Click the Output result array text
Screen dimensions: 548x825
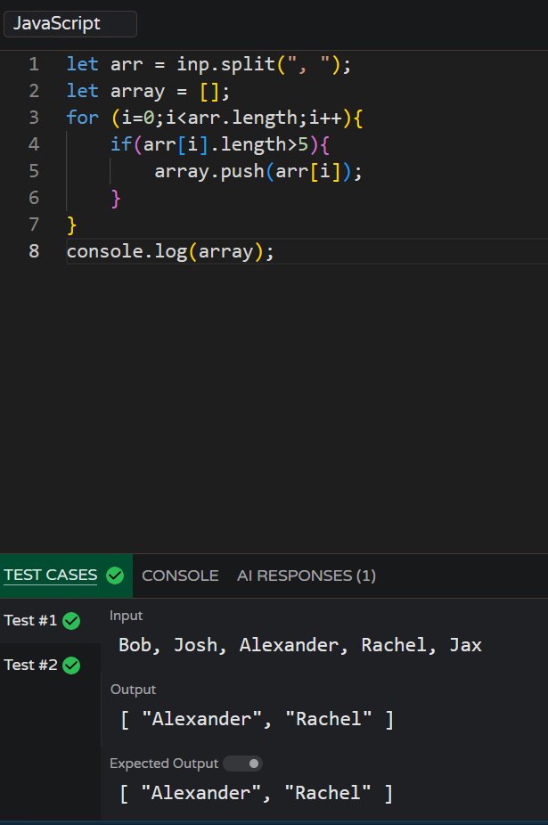click(x=257, y=719)
